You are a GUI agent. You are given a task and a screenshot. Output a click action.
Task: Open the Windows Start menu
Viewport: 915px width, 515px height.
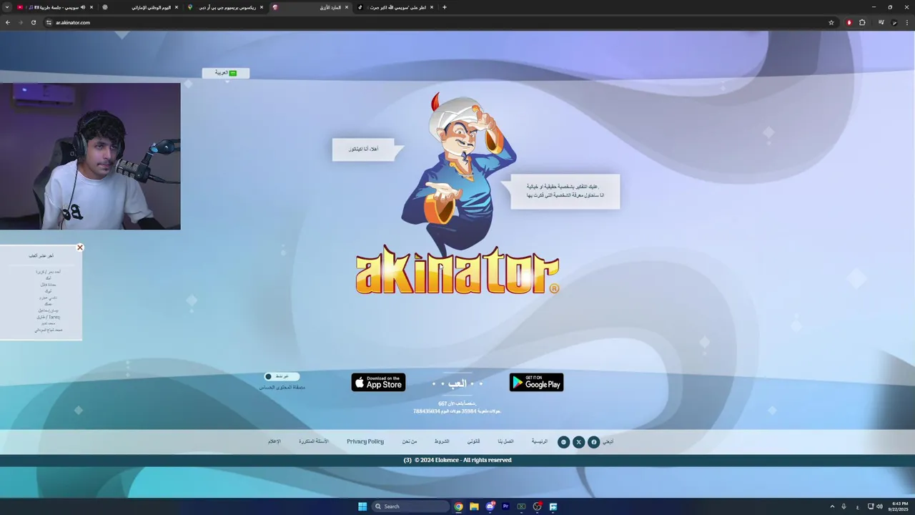click(x=362, y=506)
